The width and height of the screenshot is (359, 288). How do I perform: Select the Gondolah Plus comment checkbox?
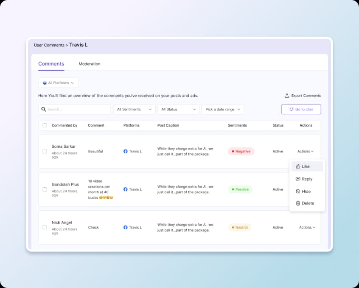[45, 189]
